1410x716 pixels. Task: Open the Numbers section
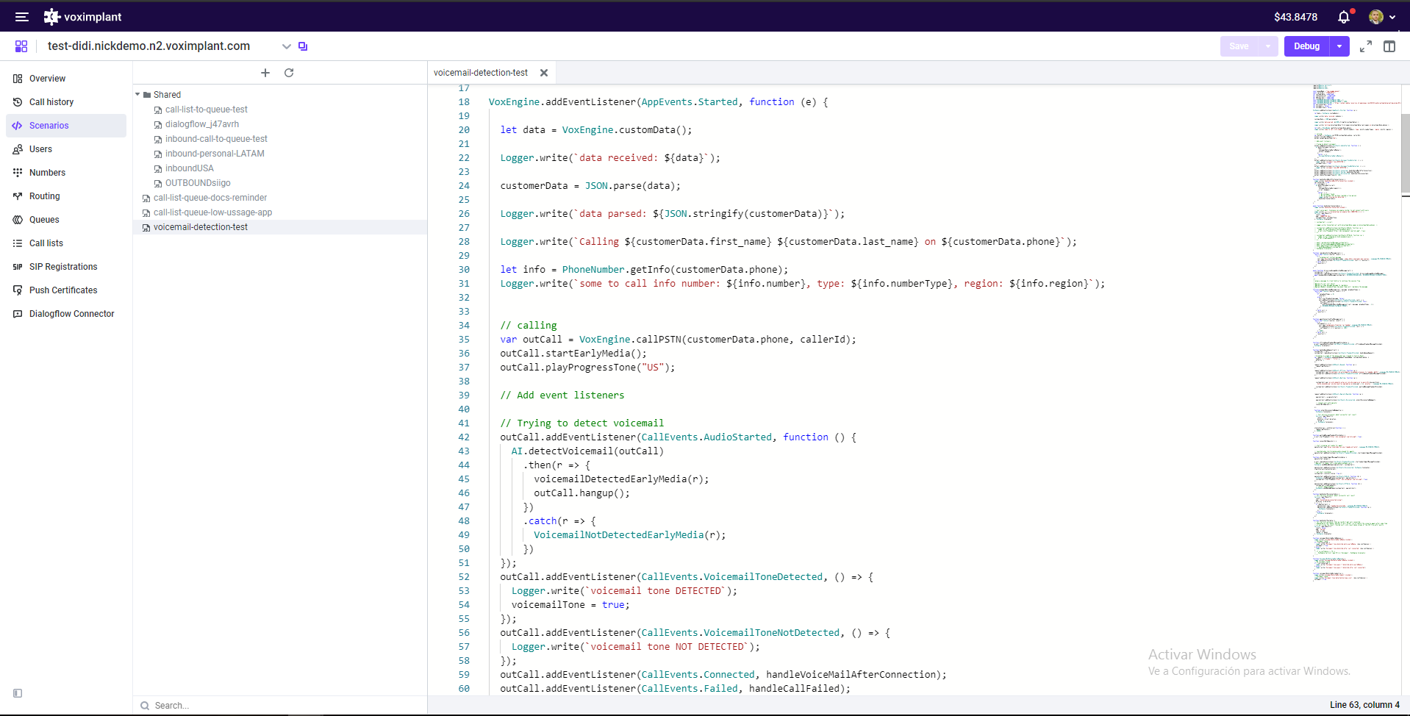tap(66, 173)
